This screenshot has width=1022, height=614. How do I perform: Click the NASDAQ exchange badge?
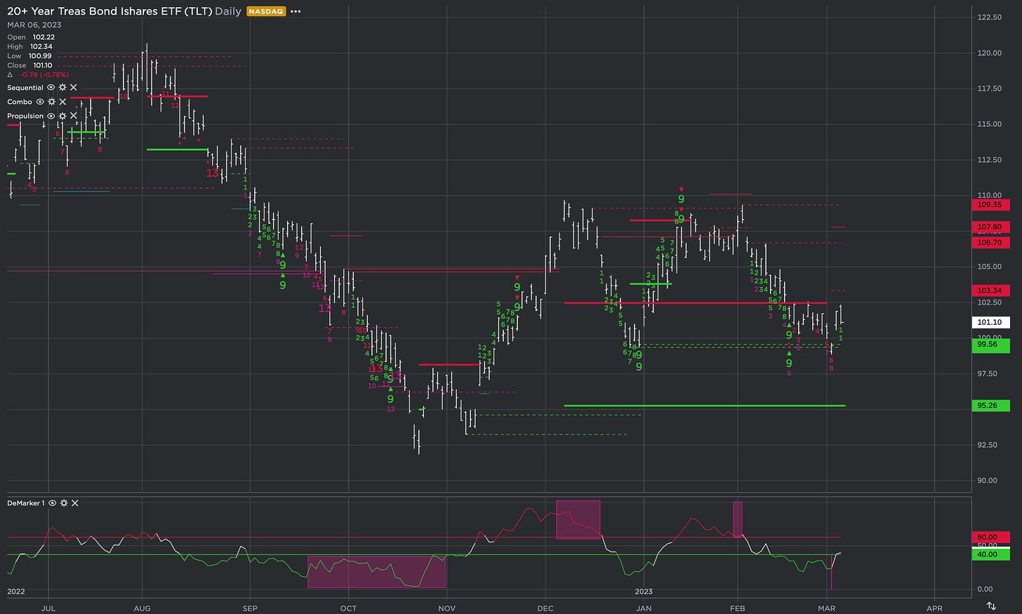(x=266, y=12)
